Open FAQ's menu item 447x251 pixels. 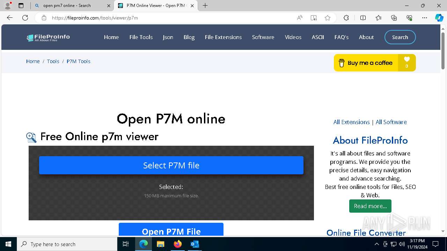coord(341,37)
